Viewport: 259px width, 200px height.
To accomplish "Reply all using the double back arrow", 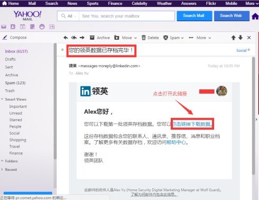I will coord(74,38).
